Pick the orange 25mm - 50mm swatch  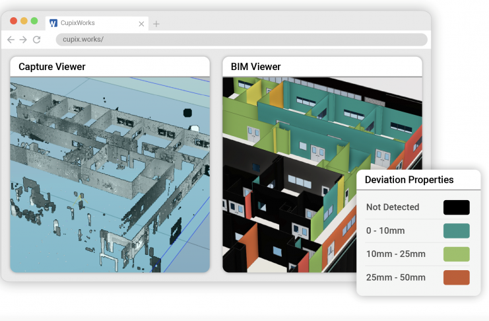(x=457, y=277)
